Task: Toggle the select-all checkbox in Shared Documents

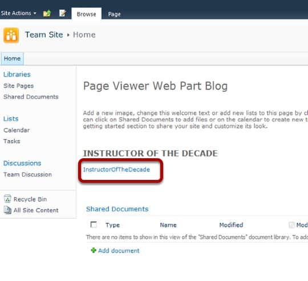Action: coord(94,224)
